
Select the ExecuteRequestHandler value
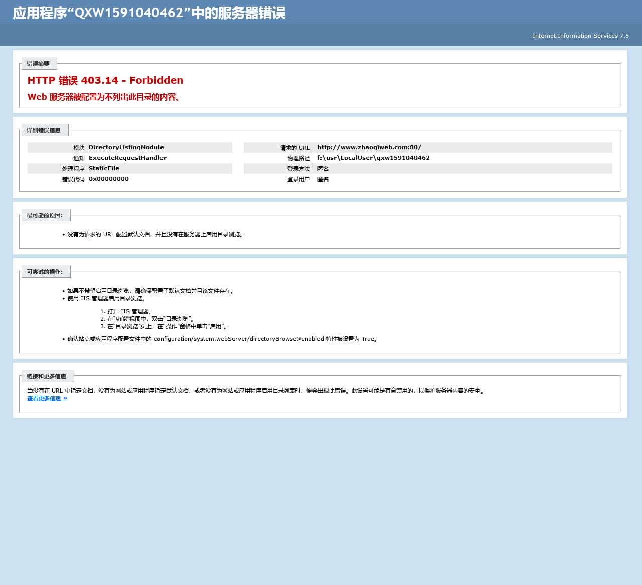coord(127,158)
